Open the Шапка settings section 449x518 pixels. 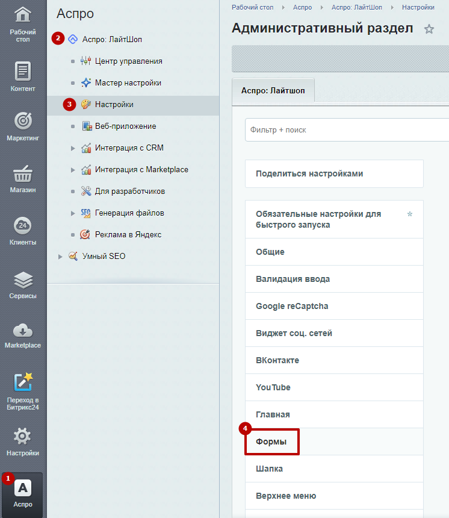[x=334, y=469]
